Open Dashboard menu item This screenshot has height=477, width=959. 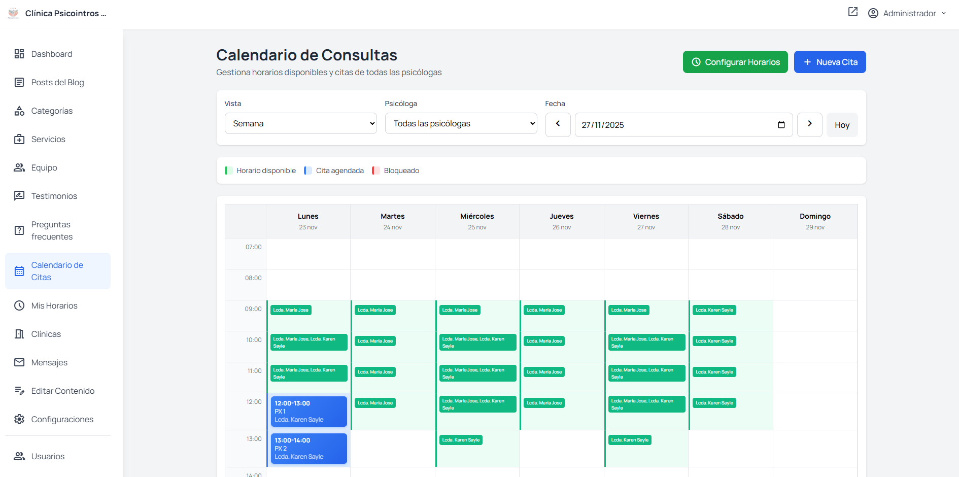click(x=58, y=54)
